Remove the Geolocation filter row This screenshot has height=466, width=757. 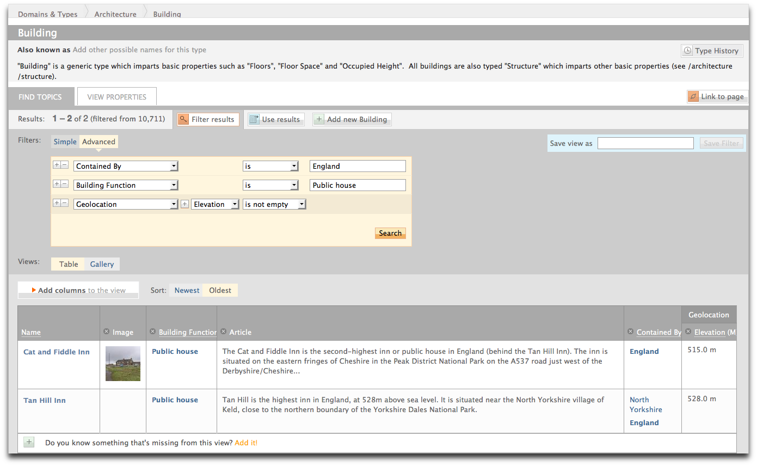tap(64, 203)
